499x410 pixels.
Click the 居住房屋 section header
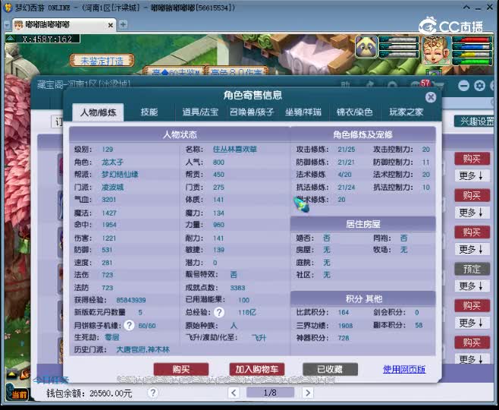362,224
